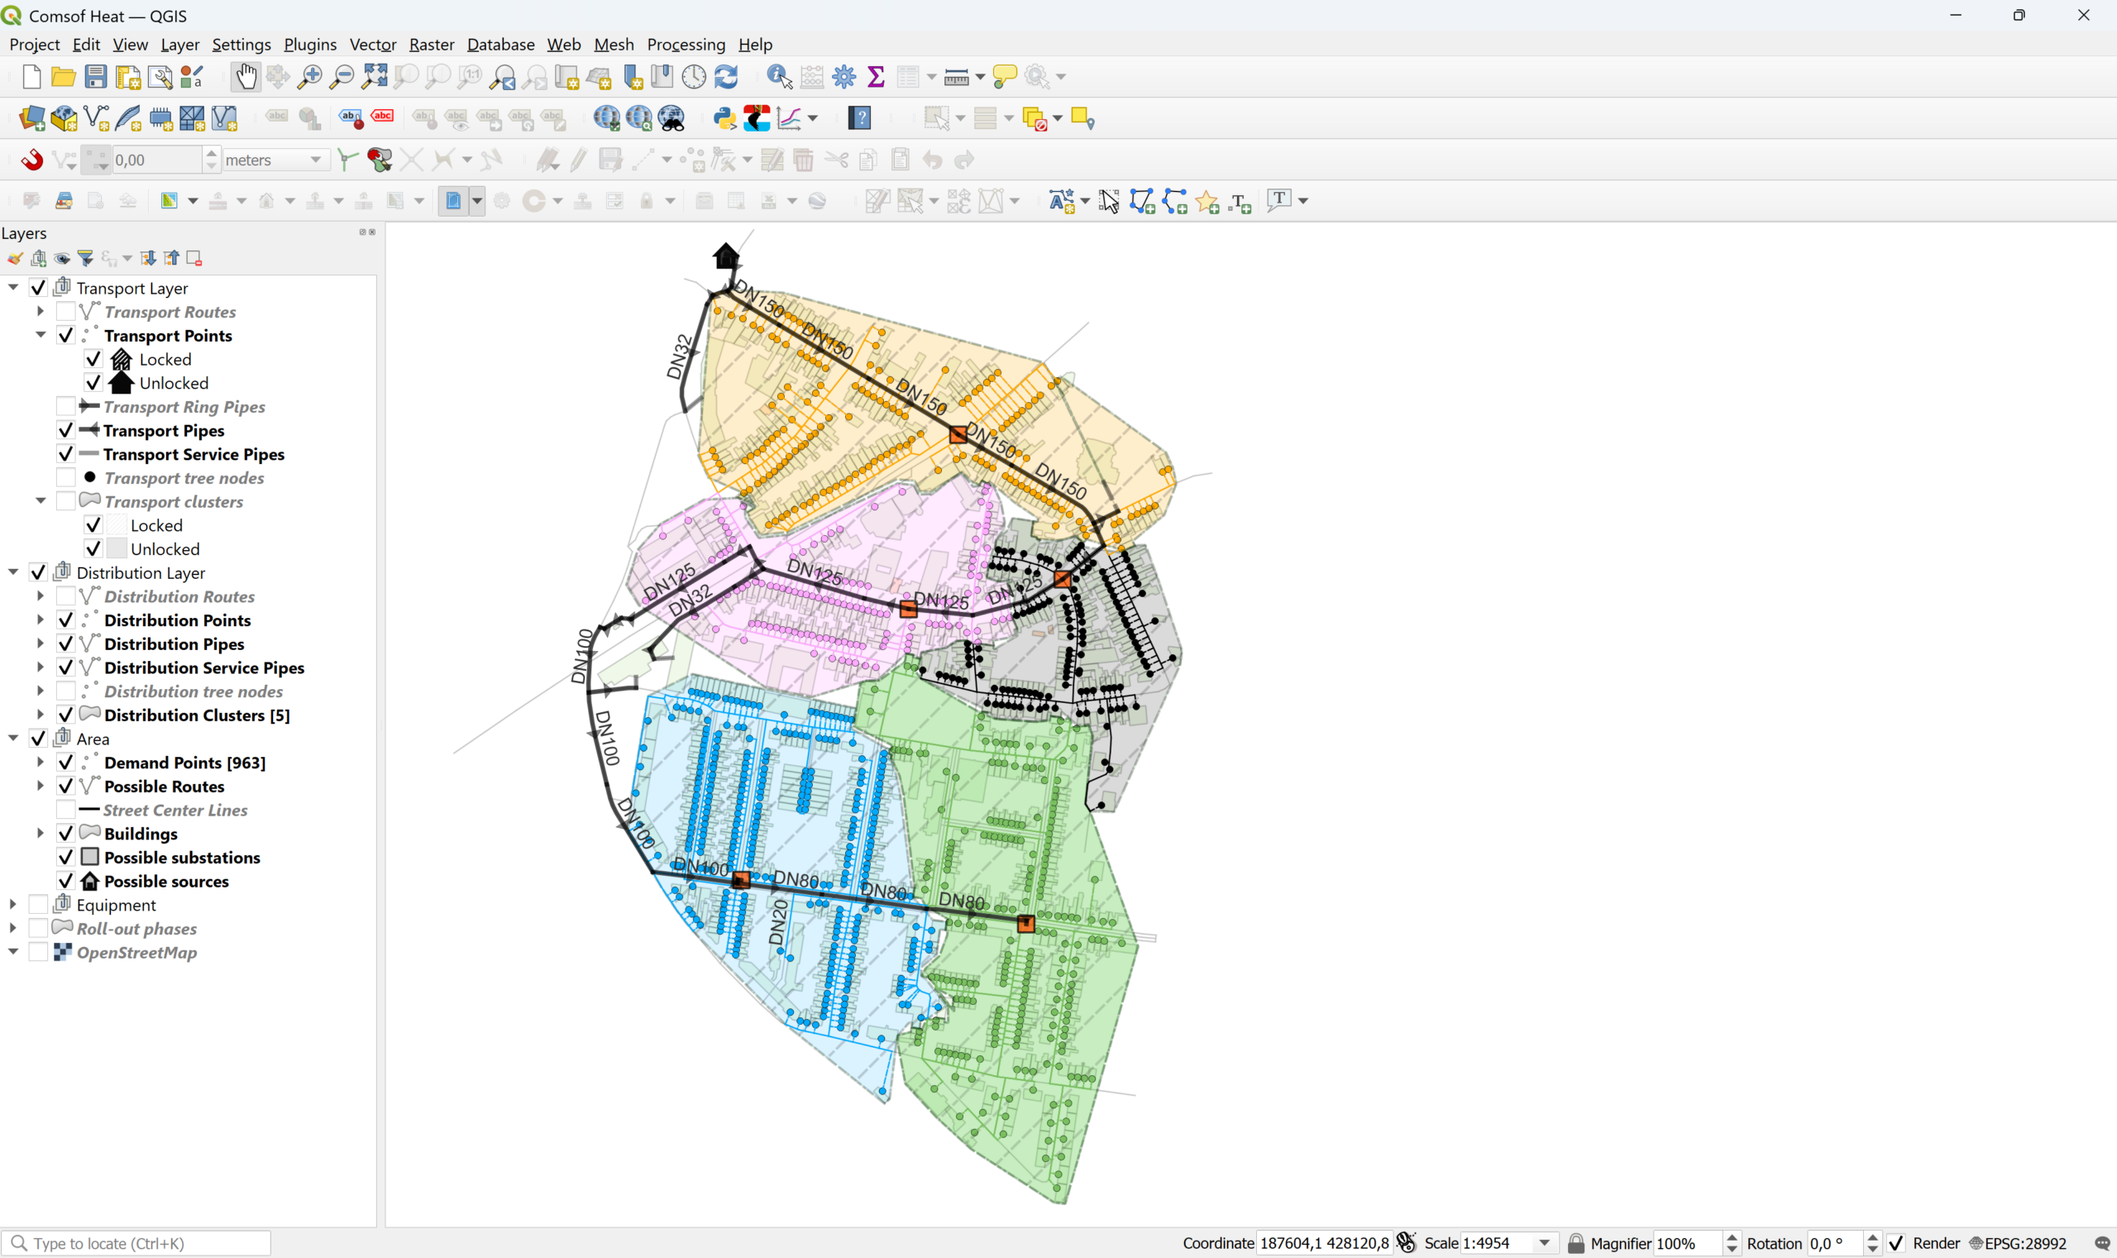Click the Zoom In magnifier icon
The image size is (2117, 1258).
(x=309, y=76)
